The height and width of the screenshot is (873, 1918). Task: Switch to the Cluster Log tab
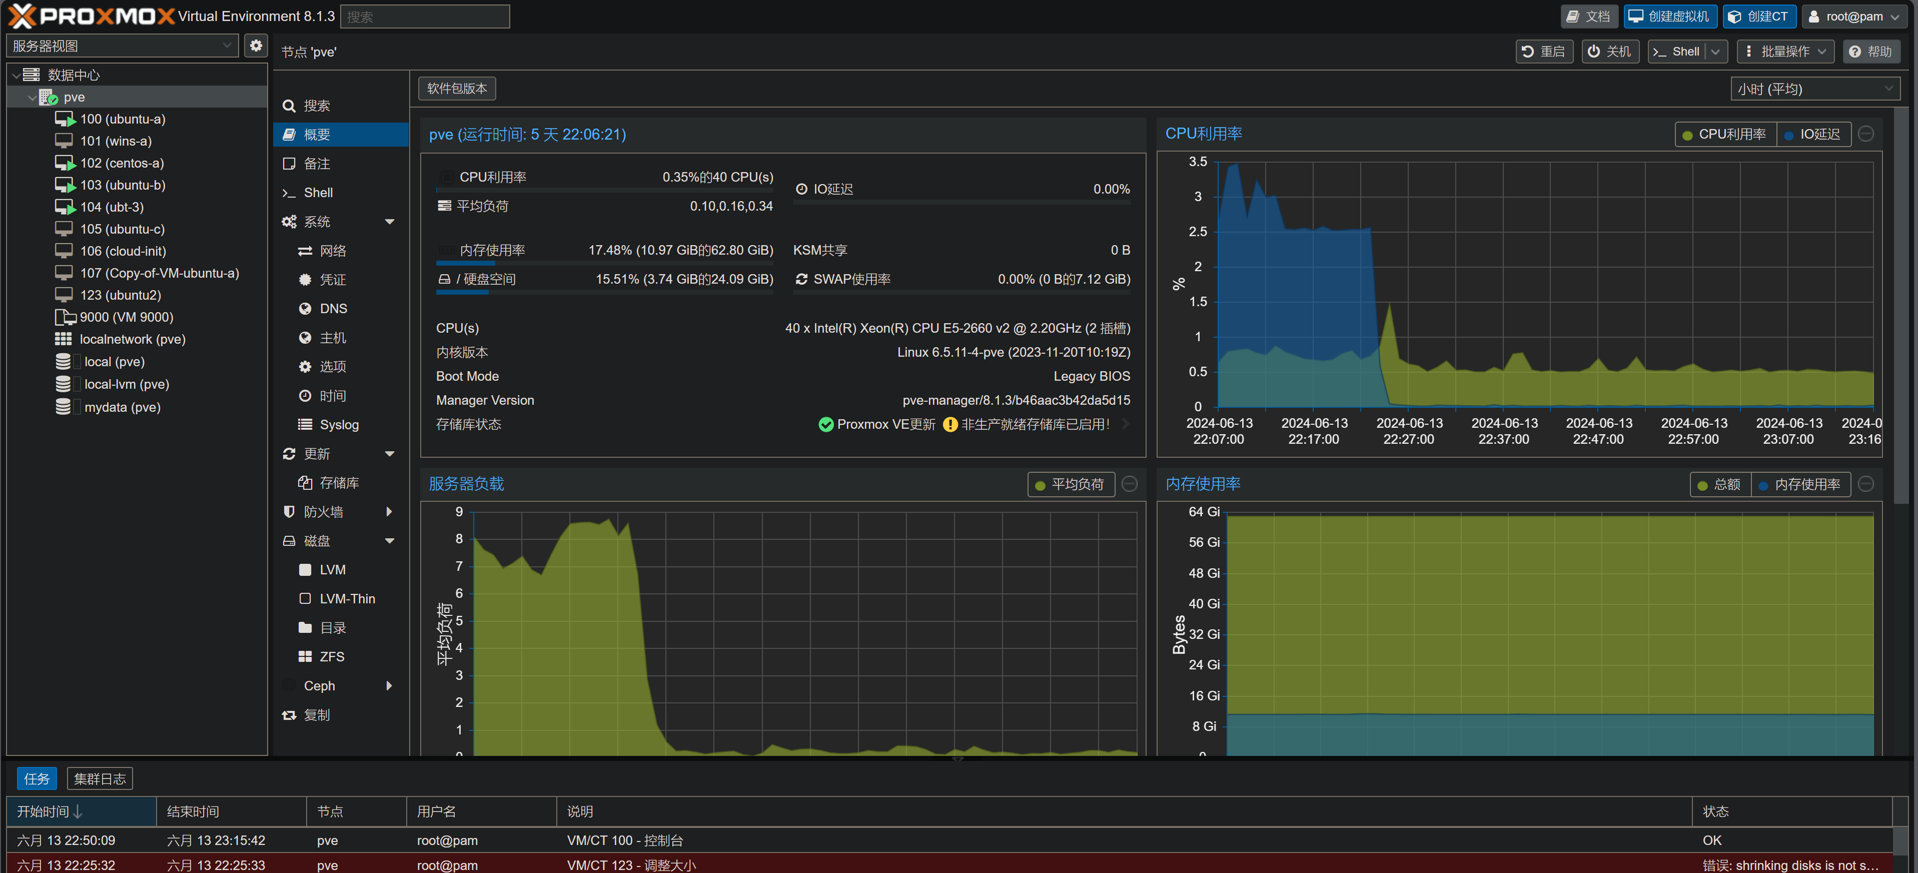point(100,778)
